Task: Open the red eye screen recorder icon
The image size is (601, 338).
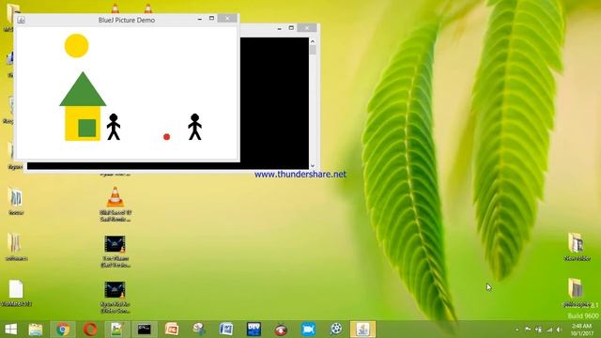Action: click(281, 330)
